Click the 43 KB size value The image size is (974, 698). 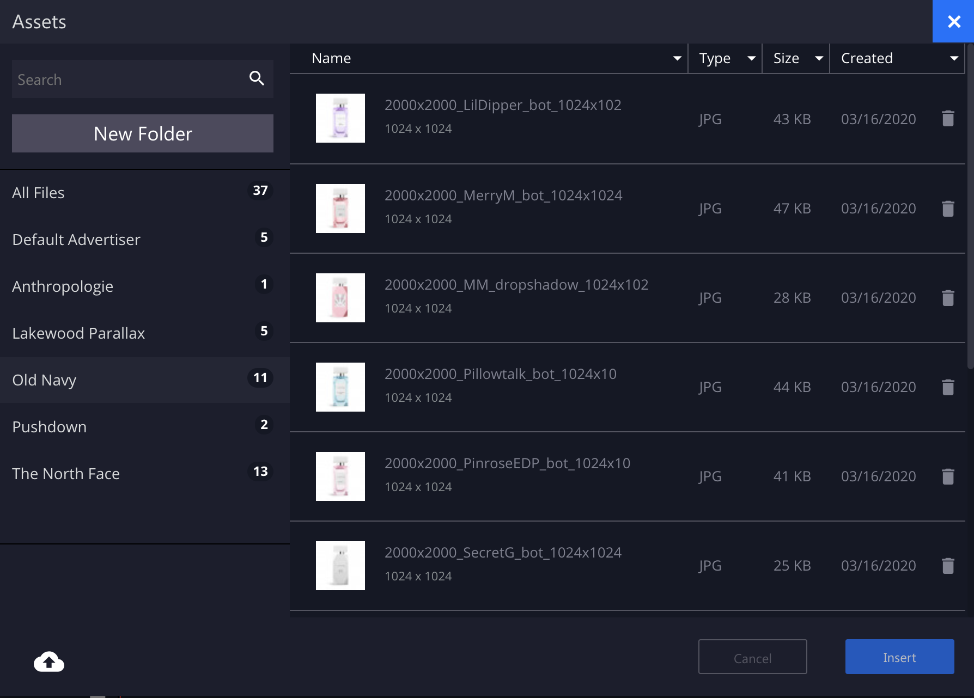click(792, 119)
